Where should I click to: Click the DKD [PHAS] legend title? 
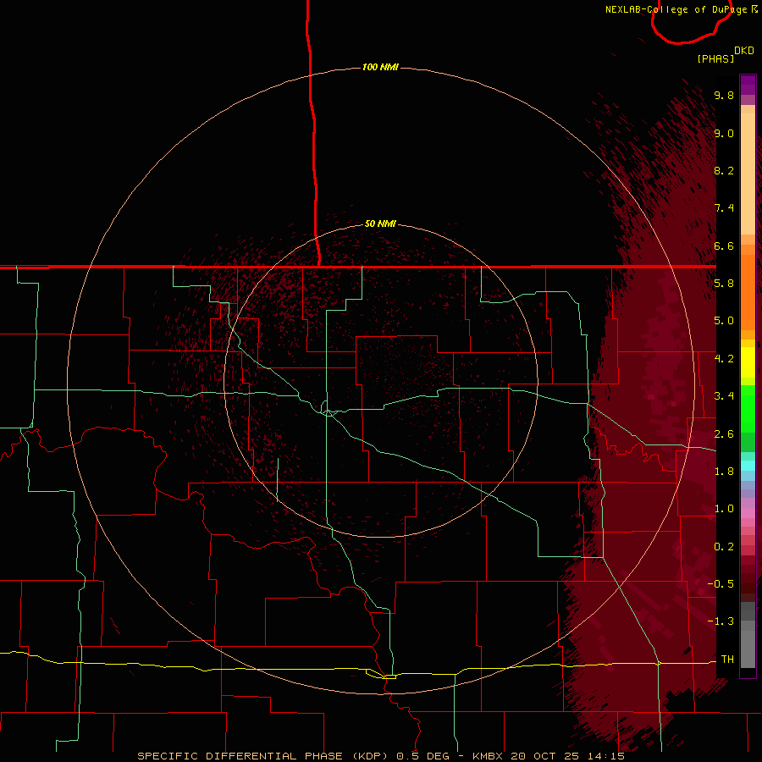(725, 54)
